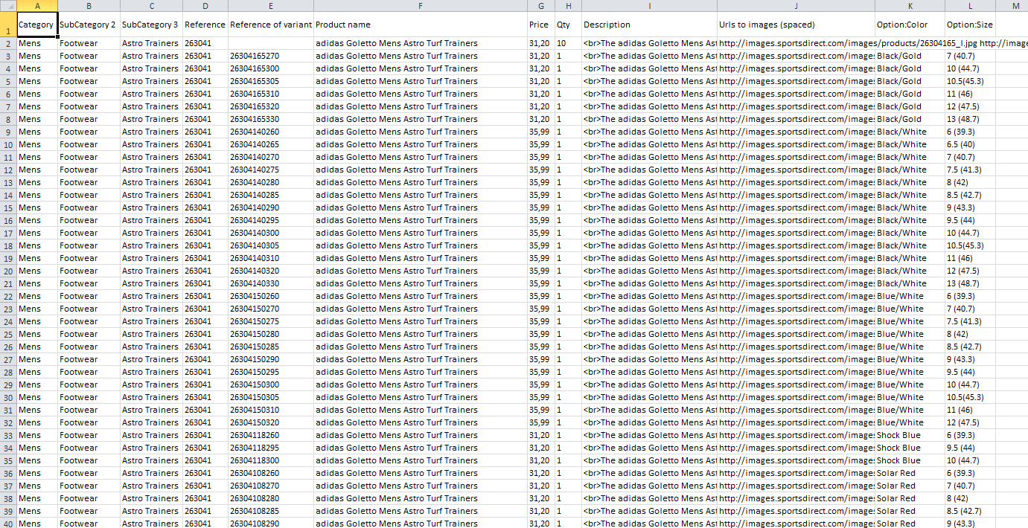Select the Description cell in row 2
This screenshot has height=528, width=1028.
[x=649, y=44]
